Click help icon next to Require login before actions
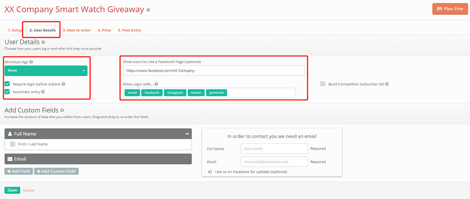The width and height of the screenshot is (470, 199). tap(63, 84)
